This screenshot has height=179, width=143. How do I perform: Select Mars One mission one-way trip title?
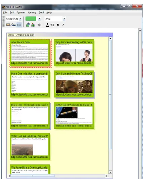30,74
